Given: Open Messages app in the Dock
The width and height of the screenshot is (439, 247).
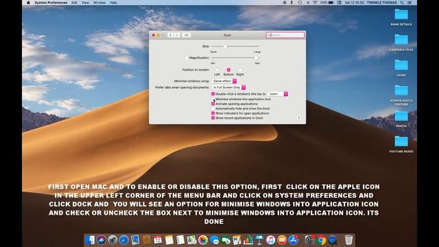Looking at the screenshot, I should pos(214,240).
